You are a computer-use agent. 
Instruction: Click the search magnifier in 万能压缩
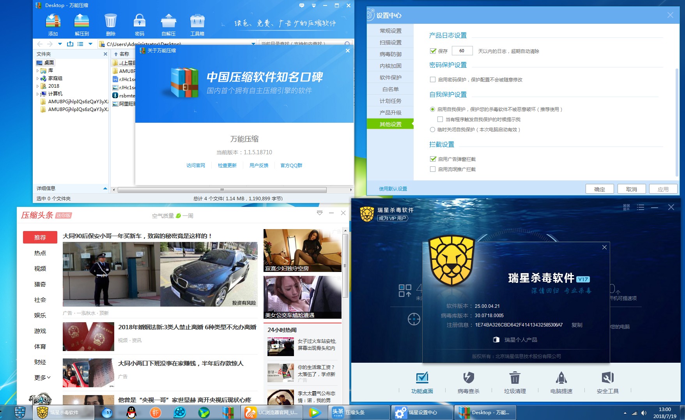(347, 44)
